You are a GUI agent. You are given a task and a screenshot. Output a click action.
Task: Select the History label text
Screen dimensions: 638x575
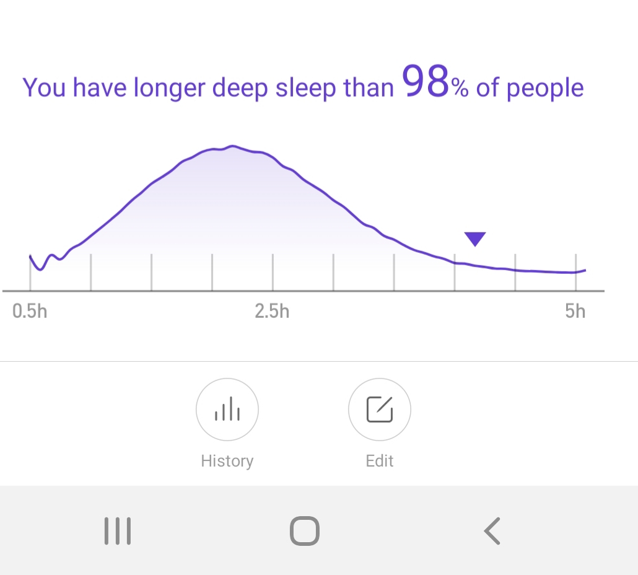coord(227,461)
